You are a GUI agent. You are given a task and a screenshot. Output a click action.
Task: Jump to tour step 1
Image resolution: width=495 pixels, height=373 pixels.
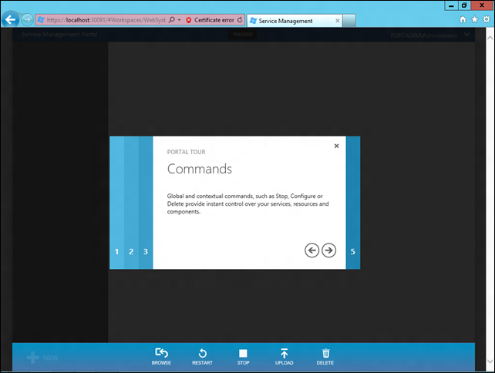click(x=116, y=251)
